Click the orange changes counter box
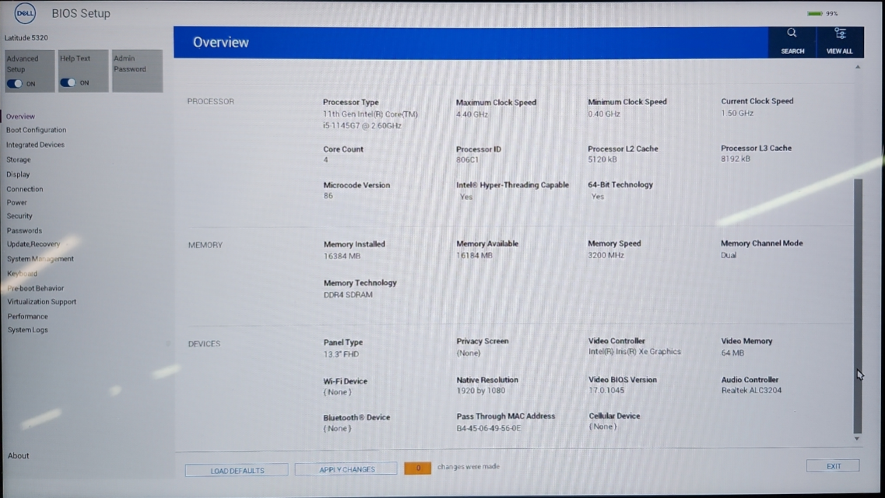 [417, 468]
